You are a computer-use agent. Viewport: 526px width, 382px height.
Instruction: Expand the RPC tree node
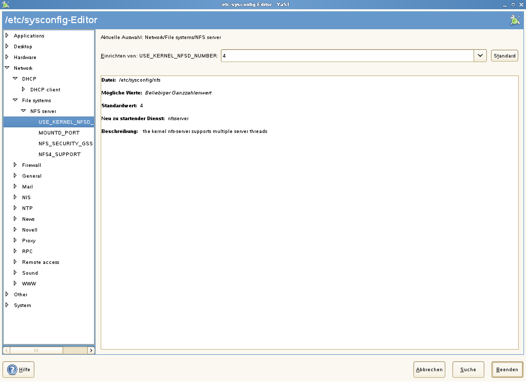pyautogui.click(x=15, y=251)
